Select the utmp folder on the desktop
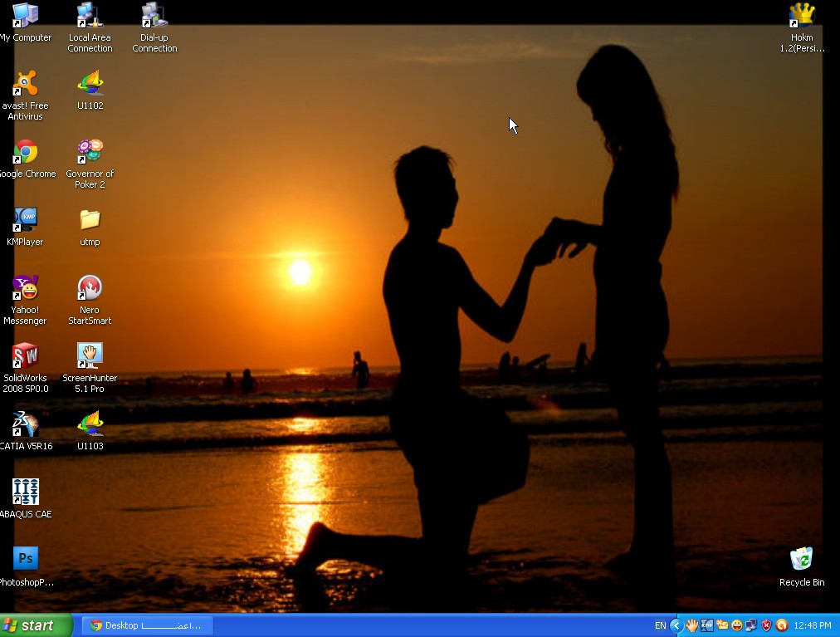The image size is (840, 637). [90, 220]
